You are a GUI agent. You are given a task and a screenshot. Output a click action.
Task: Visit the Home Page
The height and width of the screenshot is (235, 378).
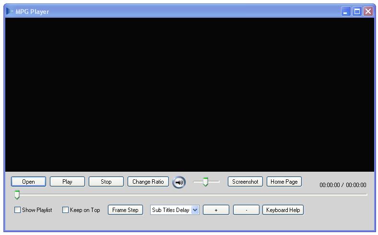[284, 182]
